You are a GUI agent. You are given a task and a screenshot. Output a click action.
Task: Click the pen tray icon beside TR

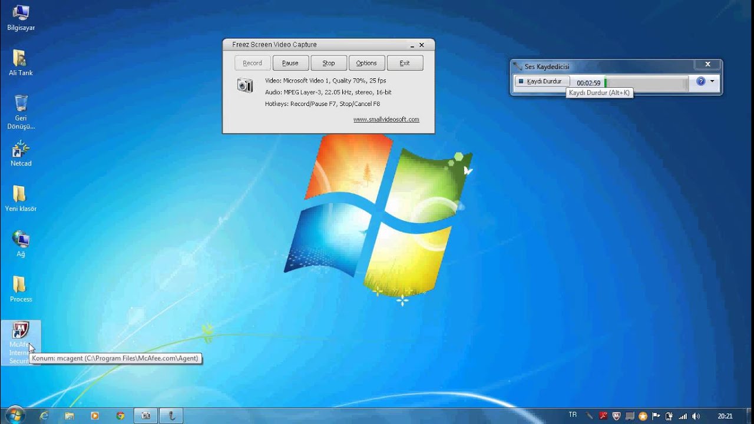coord(589,416)
